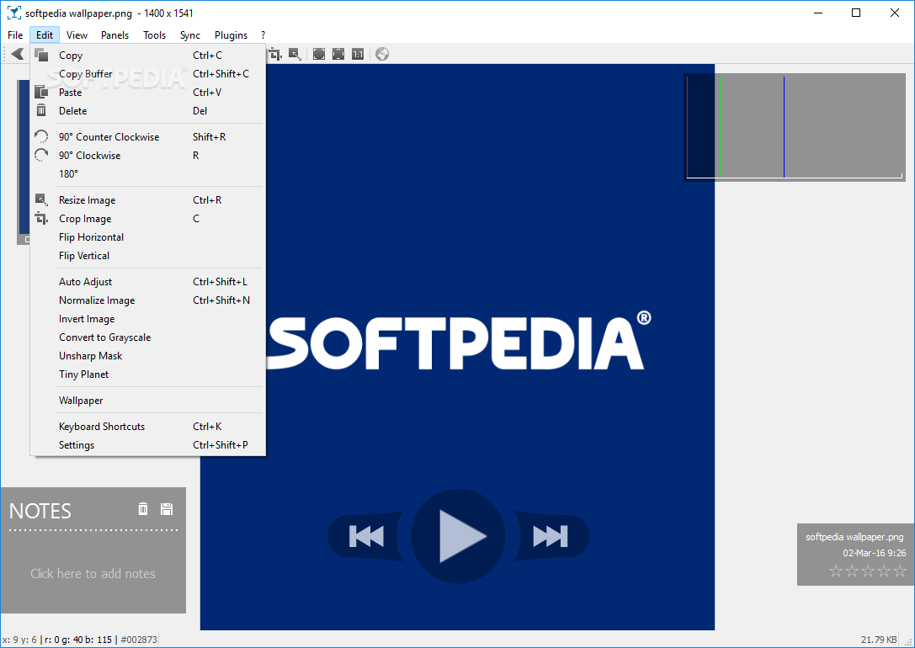Select Flip Horizontal
Viewport: 915px width, 648px height.
click(x=148, y=237)
